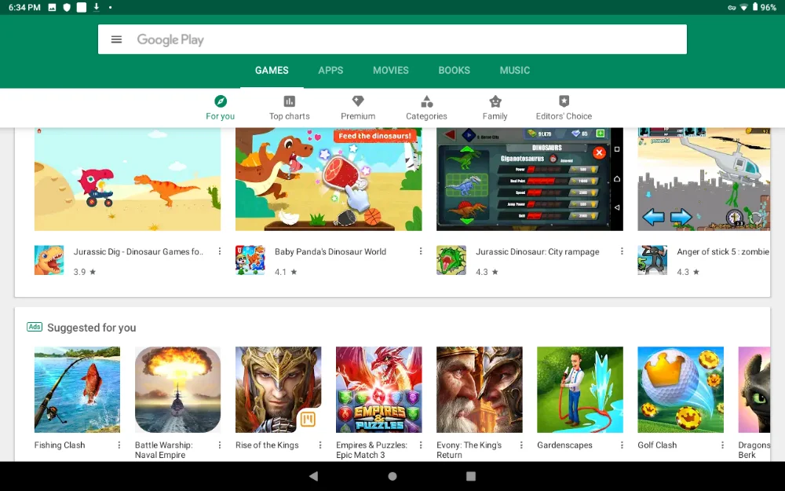785x491 pixels.
Task: Open Editors' Choice badge section
Action: click(x=564, y=108)
